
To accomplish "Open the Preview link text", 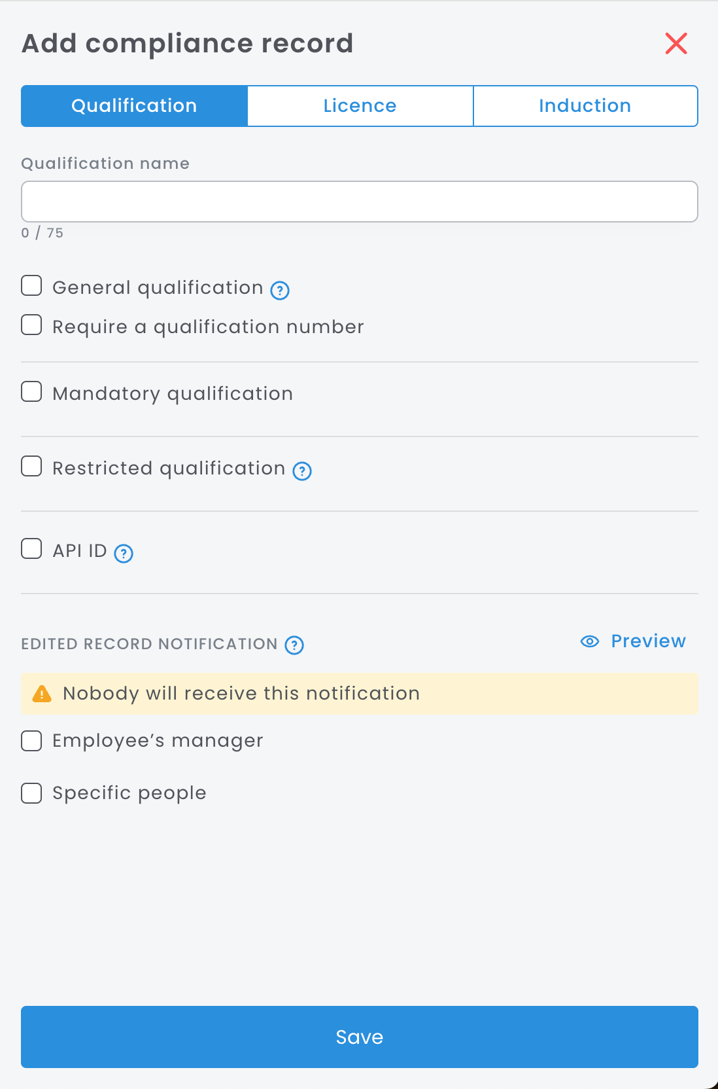I will tap(648, 641).
